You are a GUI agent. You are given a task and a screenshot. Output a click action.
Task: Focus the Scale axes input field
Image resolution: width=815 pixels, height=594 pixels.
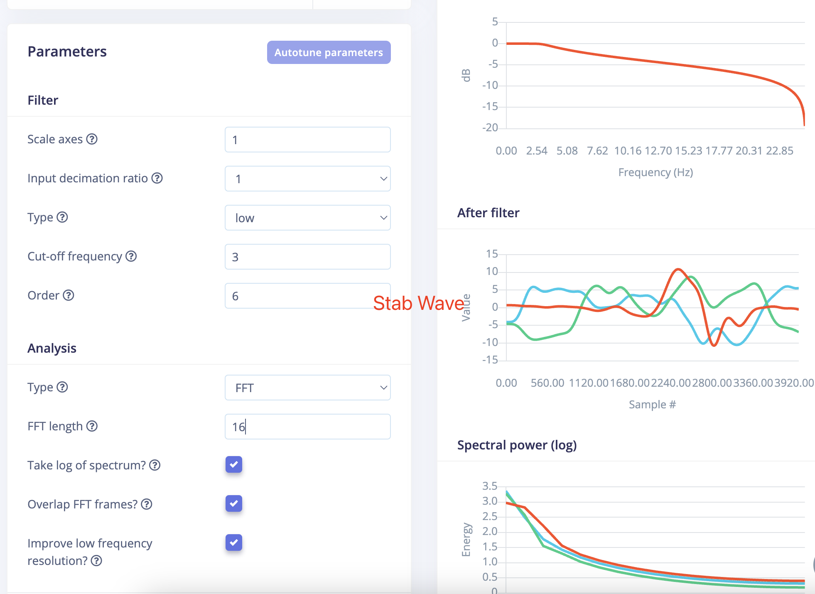point(308,140)
